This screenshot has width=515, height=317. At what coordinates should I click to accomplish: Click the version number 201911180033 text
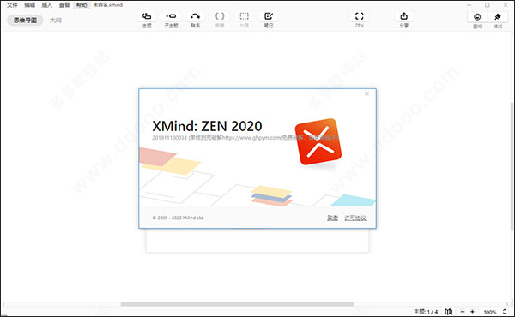(169, 138)
